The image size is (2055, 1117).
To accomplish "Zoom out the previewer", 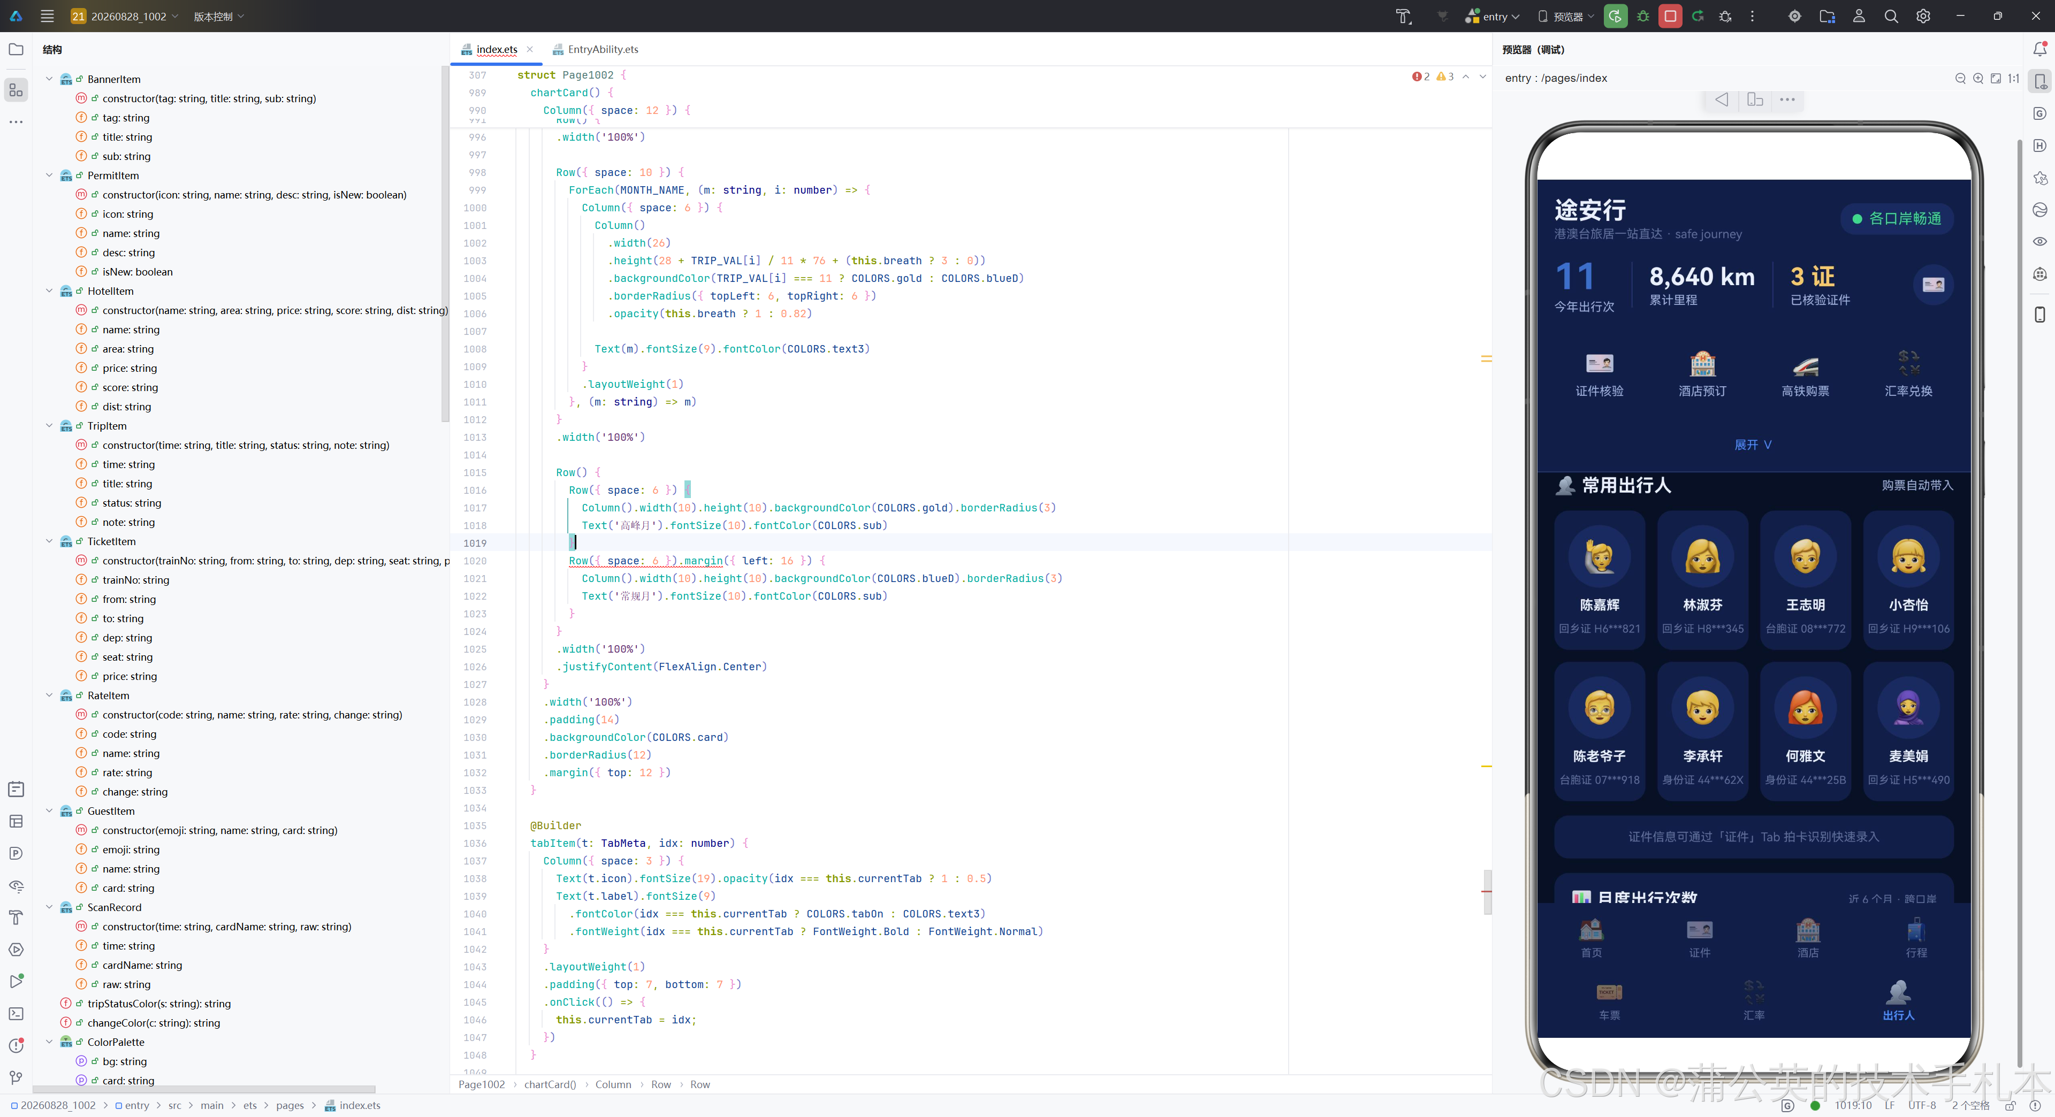I will pyautogui.click(x=1960, y=78).
